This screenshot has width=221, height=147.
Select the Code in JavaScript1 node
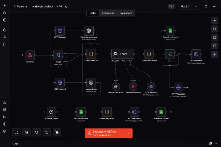pos(149,54)
